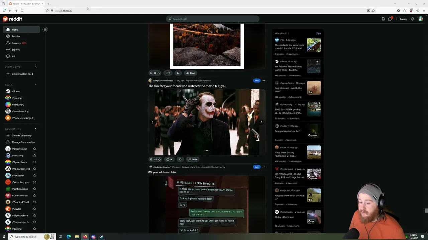Downvote the Joker movie fun fact post
Image resolution: width=428 pixels, height=240 pixels.
[x=159, y=159]
